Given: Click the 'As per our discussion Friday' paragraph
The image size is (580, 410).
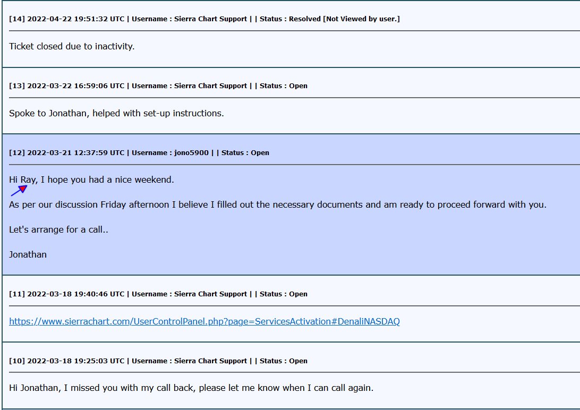Looking at the screenshot, I should [277, 204].
